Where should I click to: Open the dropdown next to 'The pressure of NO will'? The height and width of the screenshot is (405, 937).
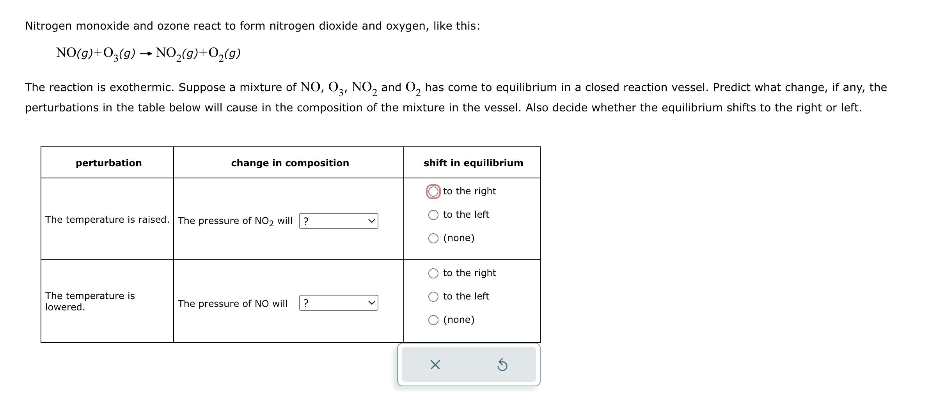(339, 303)
